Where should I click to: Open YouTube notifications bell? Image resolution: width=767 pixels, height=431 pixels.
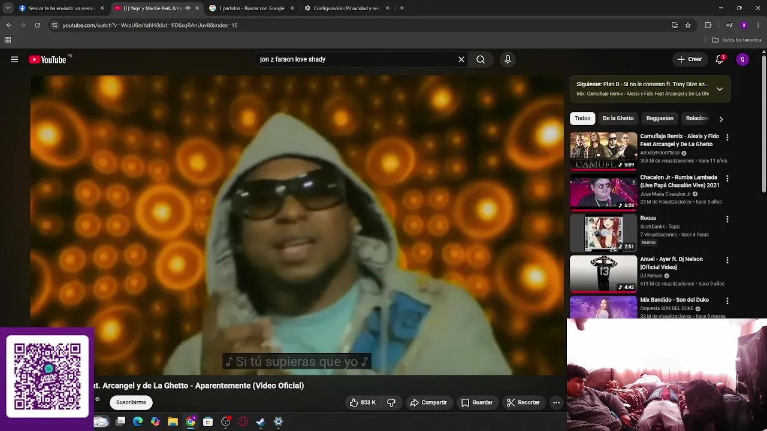coord(720,59)
